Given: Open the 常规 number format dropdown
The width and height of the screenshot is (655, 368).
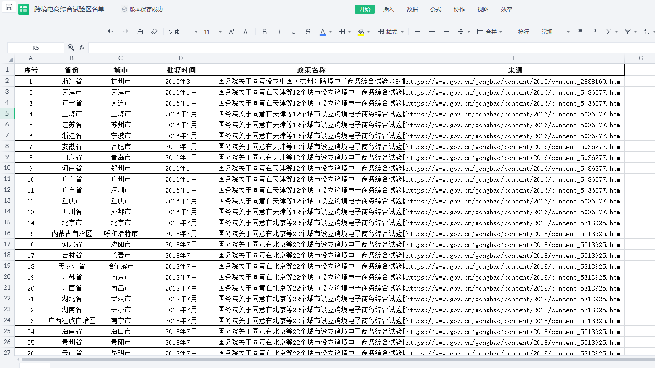Looking at the screenshot, I should tap(555, 32).
